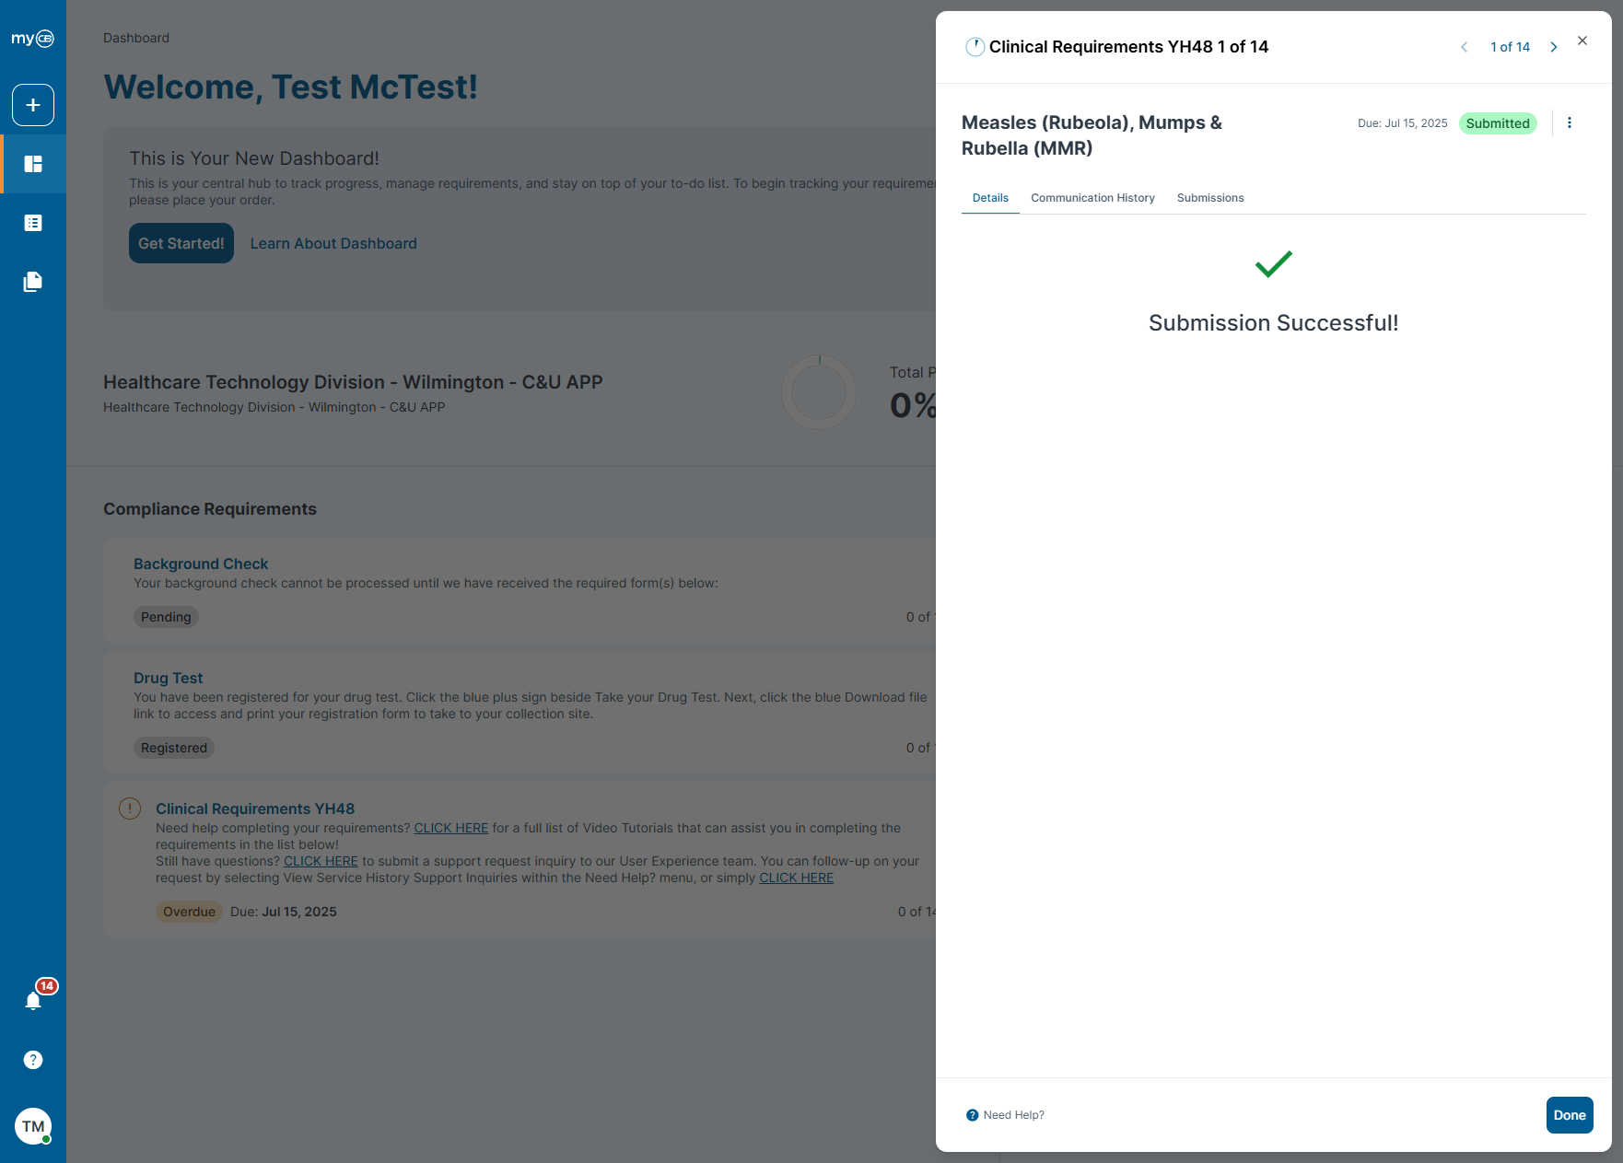Open the documents sidebar icon
The height and width of the screenshot is (1163, 1623).
pos(33,282)
